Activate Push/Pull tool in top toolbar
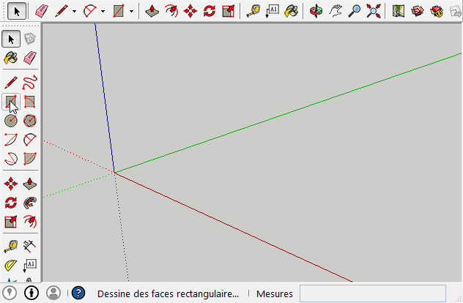The image size is (463, 303). tap(152, 11)
